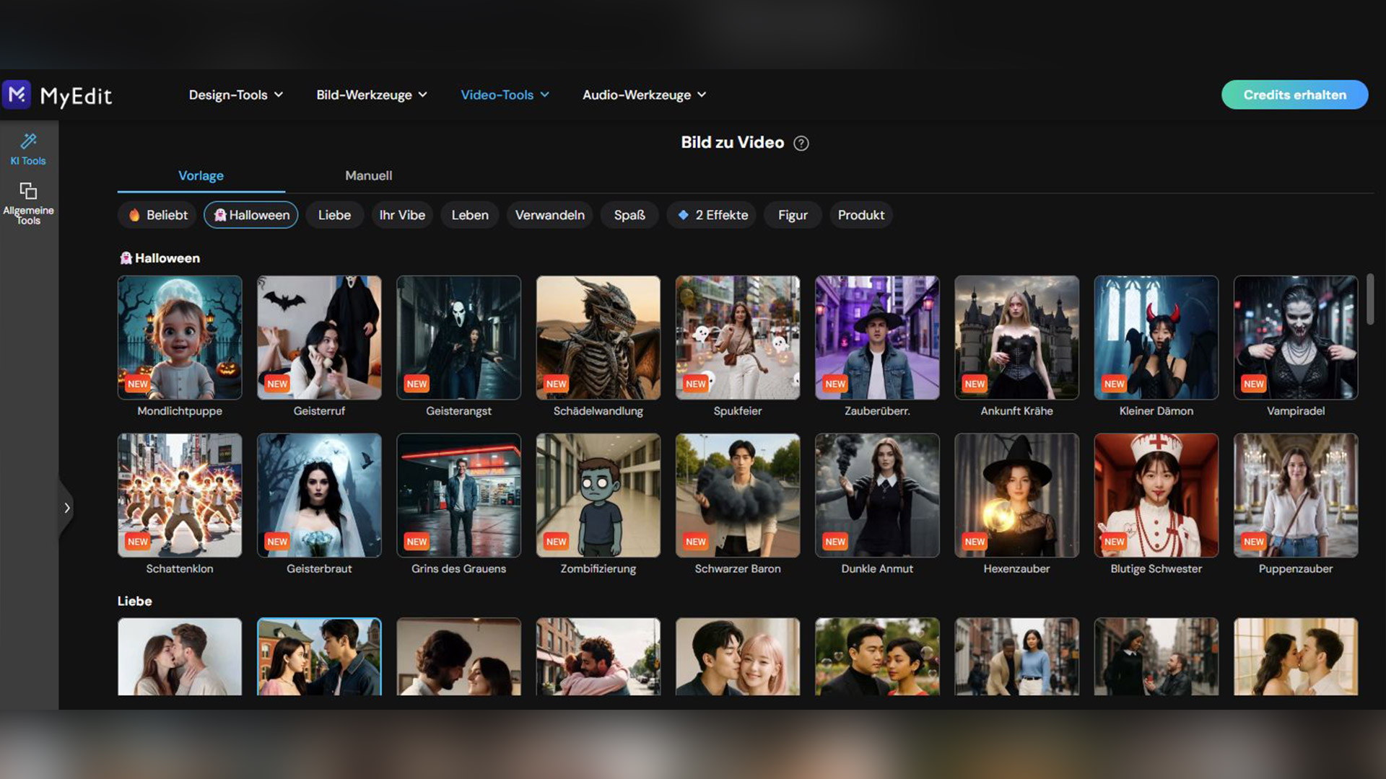
Task: Select the Verwandeln category filter
Action: (x=549, y=215)
